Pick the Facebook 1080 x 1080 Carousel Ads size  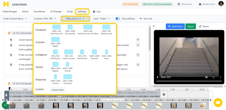pos(70,29)
